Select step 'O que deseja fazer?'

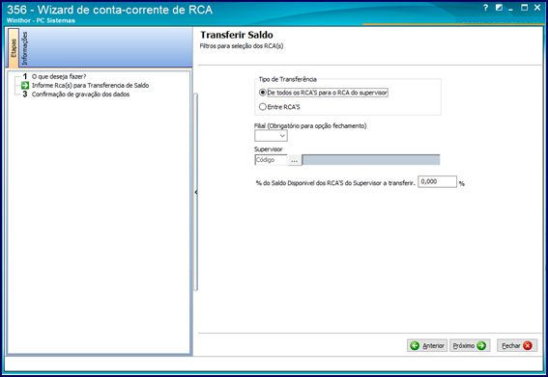[x=59, y=76]
